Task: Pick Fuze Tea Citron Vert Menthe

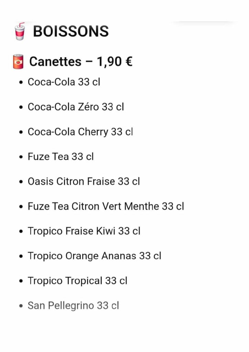Action: (93, 206)
